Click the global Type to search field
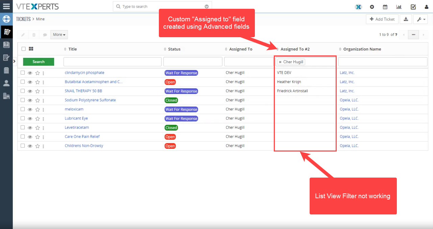The image size is (433, 229). (x=162, y=6)
